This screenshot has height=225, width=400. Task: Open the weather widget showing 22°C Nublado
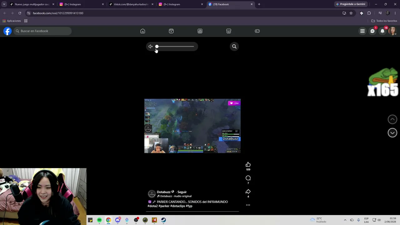coord(318,220)
